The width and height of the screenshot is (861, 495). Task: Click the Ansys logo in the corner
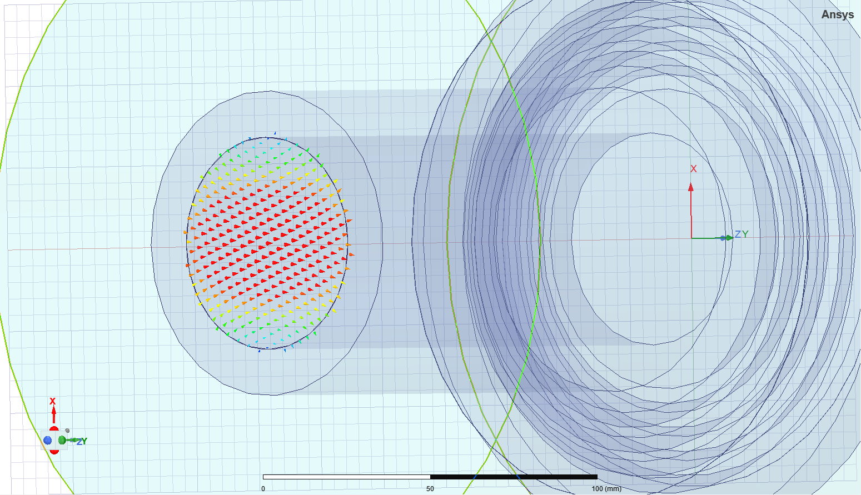pos(838,14)
